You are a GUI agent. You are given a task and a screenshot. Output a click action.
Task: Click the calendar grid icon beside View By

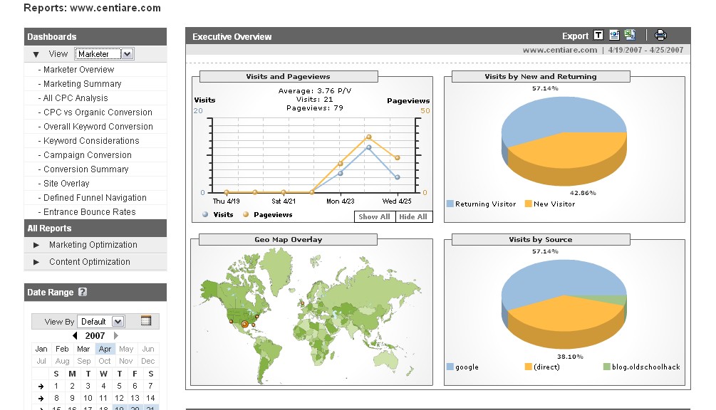(145, 321)
